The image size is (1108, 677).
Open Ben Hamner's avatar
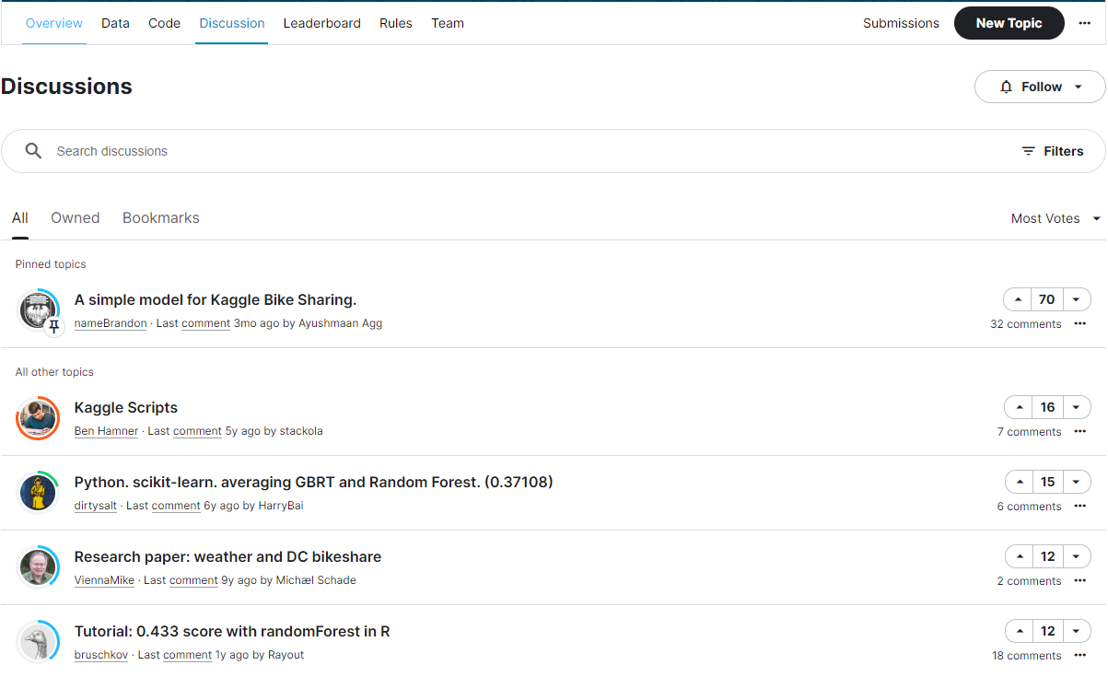39,418
